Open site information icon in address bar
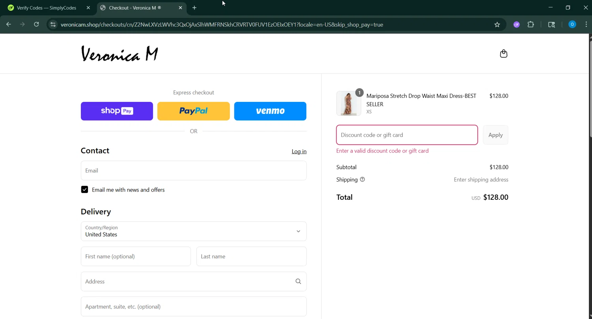This screenshot has height=319, width=592. (53, 24)
